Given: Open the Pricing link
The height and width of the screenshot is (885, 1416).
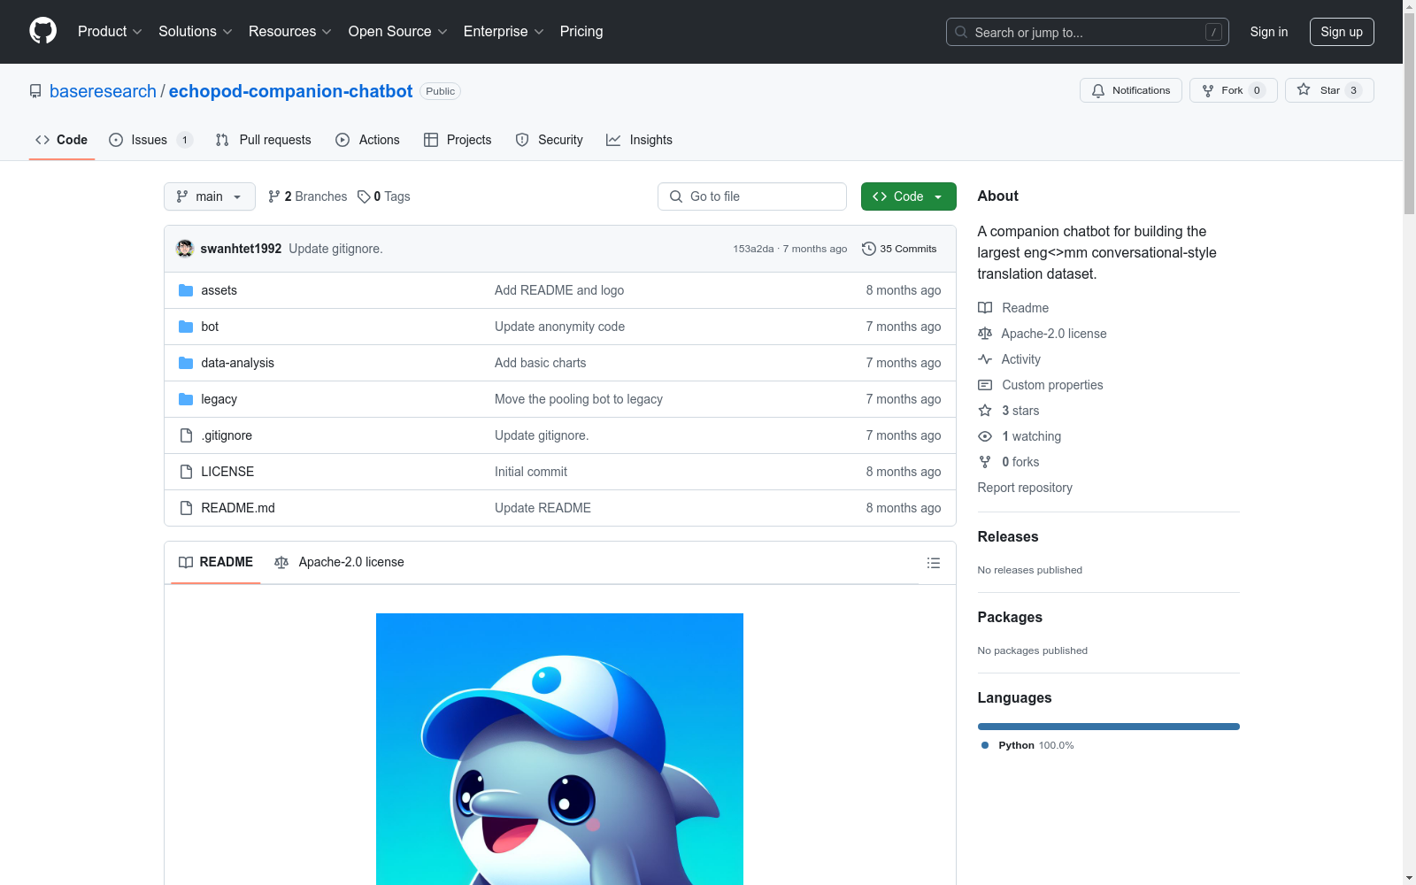Looking at the screenshot, I should (581, 31).
